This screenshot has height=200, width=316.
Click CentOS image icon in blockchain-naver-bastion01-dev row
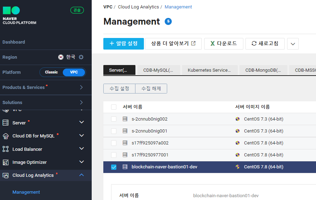point(238,167)
